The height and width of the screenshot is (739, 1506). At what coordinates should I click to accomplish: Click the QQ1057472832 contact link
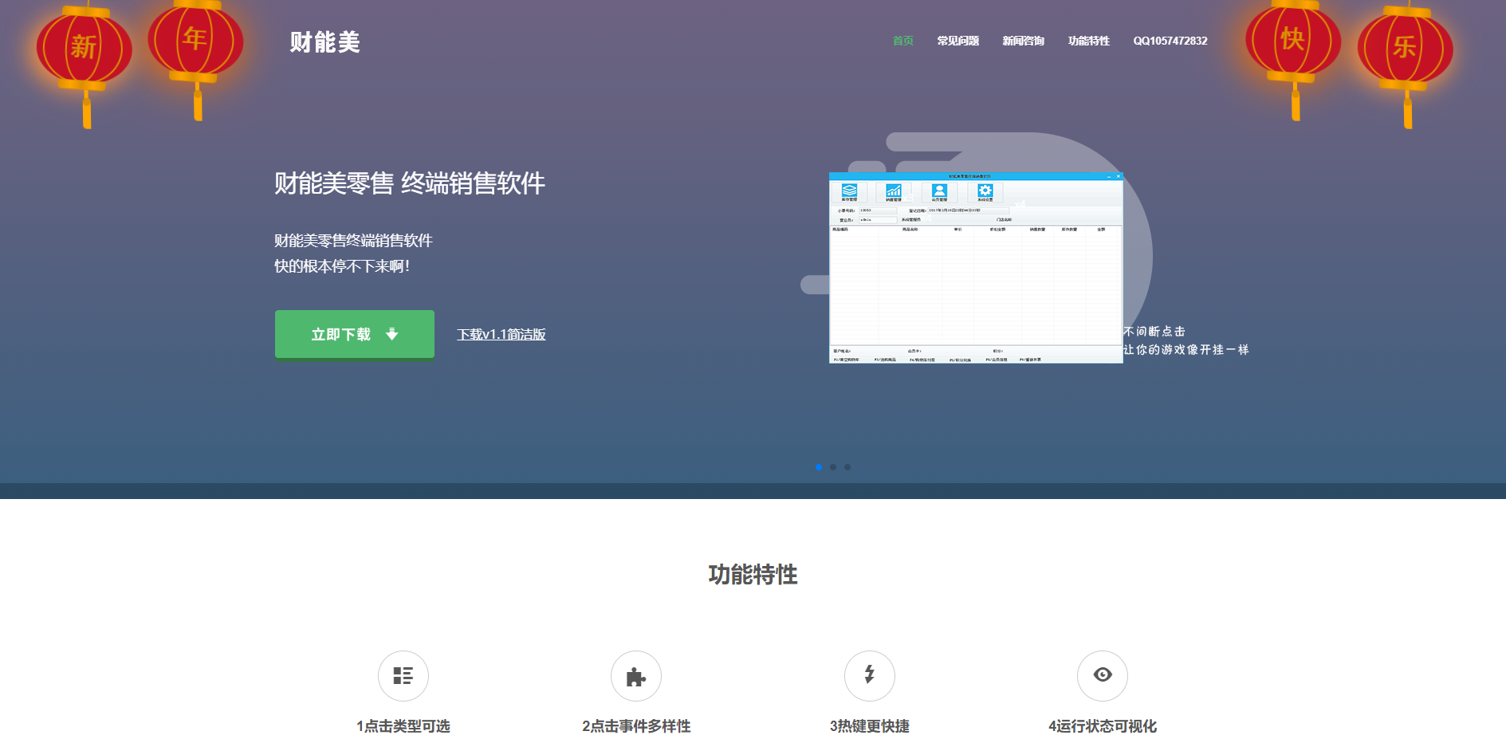[x=1170, y=41]
